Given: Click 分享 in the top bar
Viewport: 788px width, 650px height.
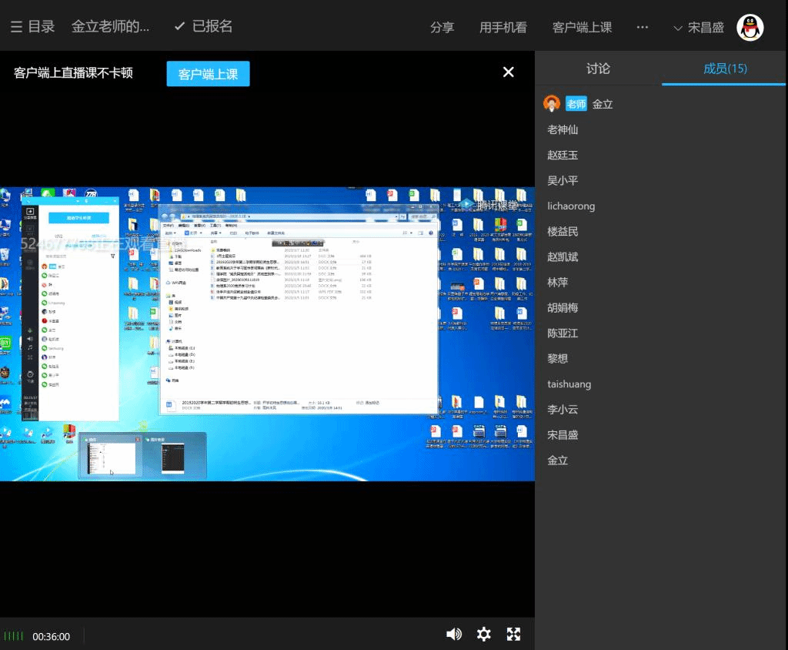Looking at the screenshot, I should click(x=442, y=28).
